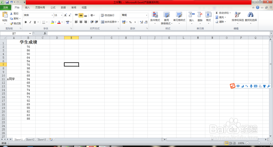Decrease font size with small A icon
273x147 pixels.
point(70,15)
